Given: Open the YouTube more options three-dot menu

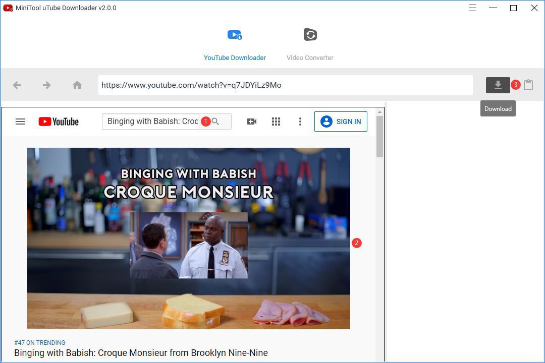Looking at the screenshot, I should [x=300, y=122].
